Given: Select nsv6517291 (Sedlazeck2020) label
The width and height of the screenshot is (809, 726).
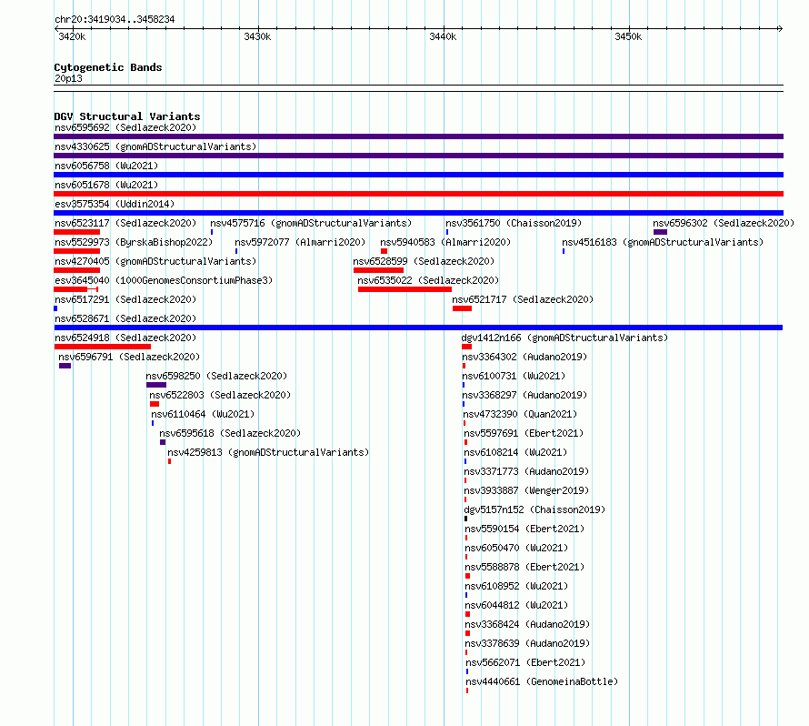Looking at the screenshot, I should pyautogui.click(x=125, y=299).
